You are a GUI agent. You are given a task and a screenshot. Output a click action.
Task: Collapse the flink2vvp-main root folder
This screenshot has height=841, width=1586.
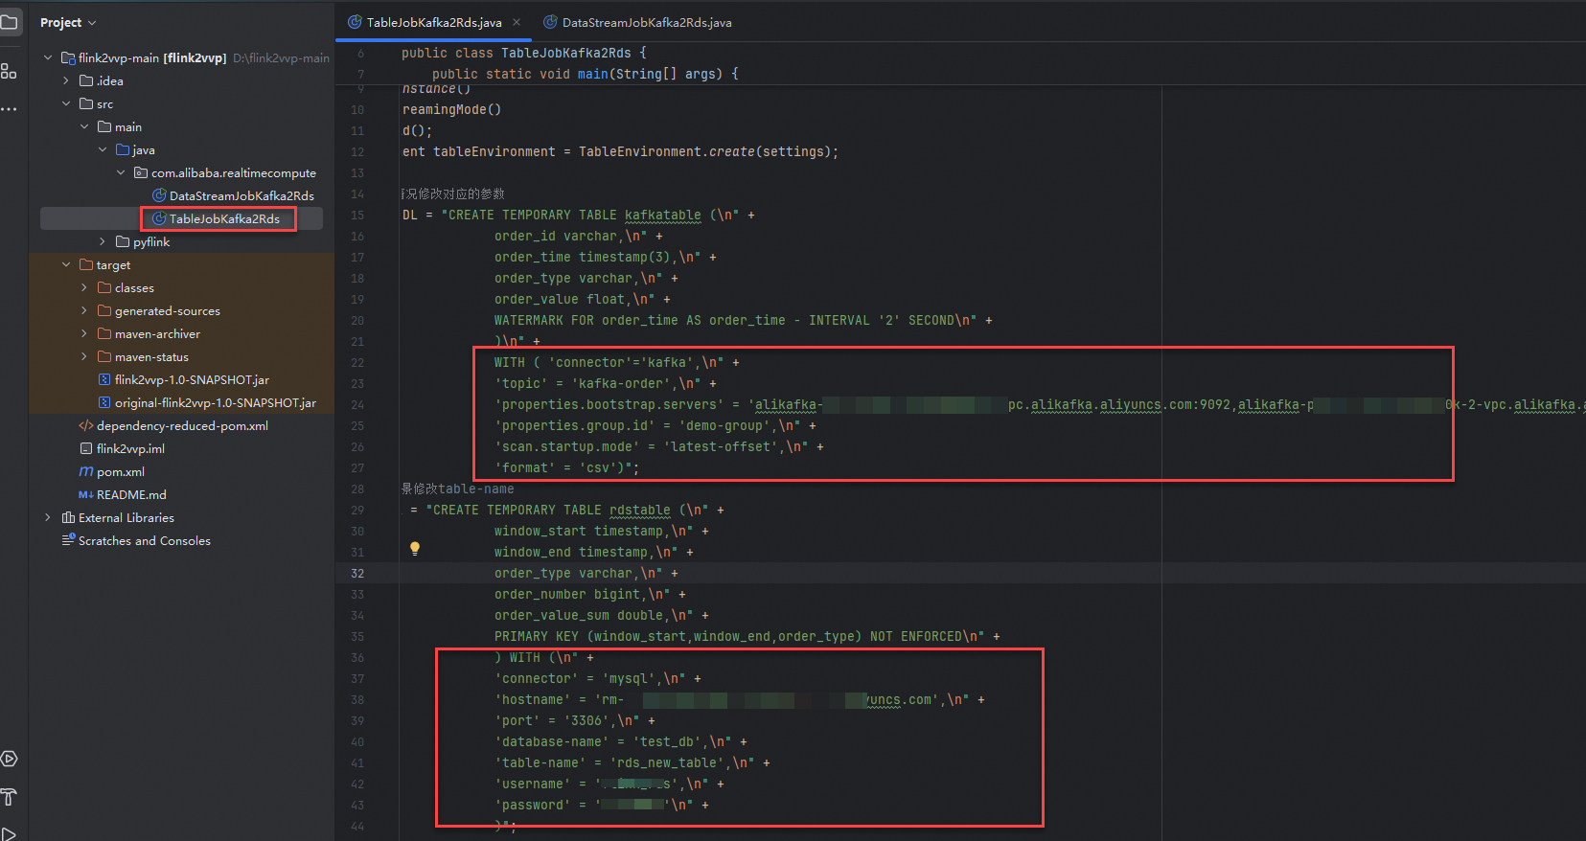click(x=48, y=57)
